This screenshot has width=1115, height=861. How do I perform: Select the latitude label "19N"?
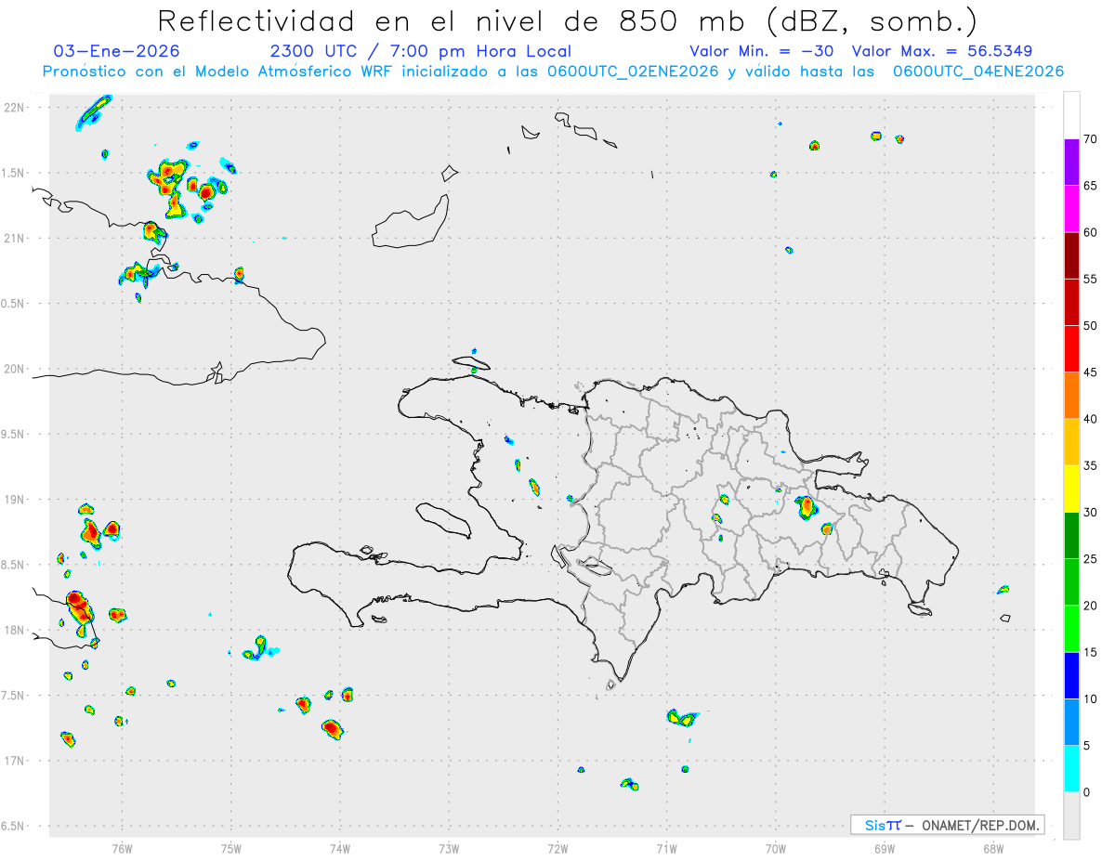click(15, 500)
